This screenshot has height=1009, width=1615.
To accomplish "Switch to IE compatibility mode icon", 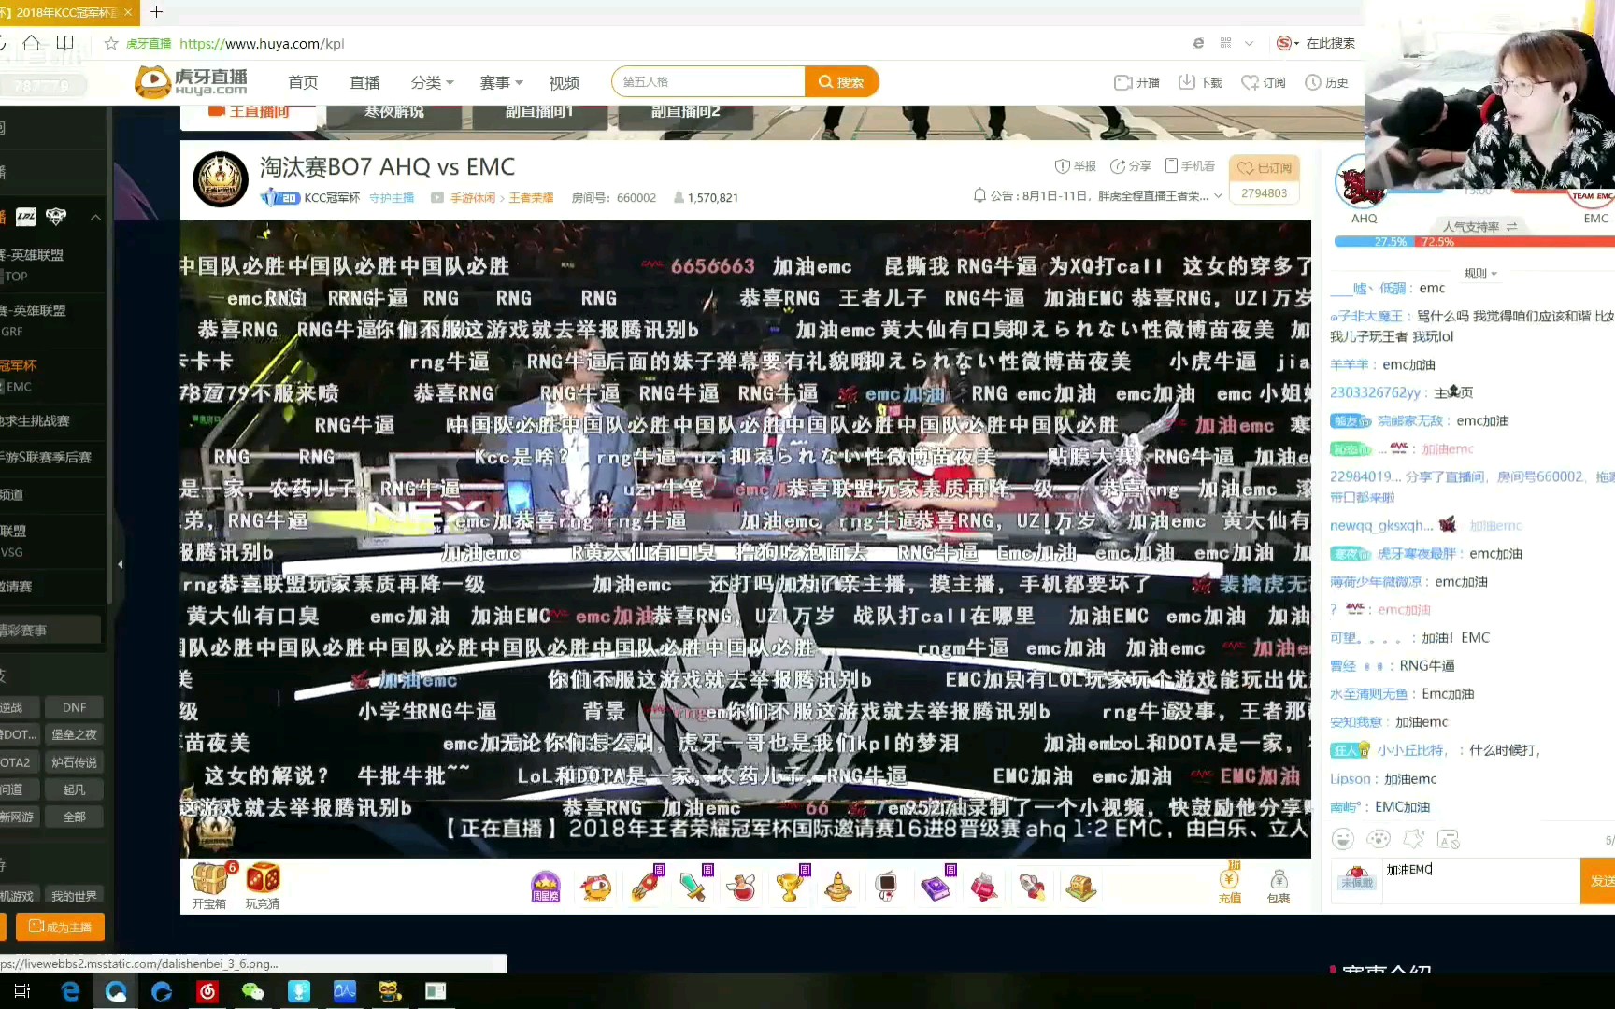I will coord(1198,43).
